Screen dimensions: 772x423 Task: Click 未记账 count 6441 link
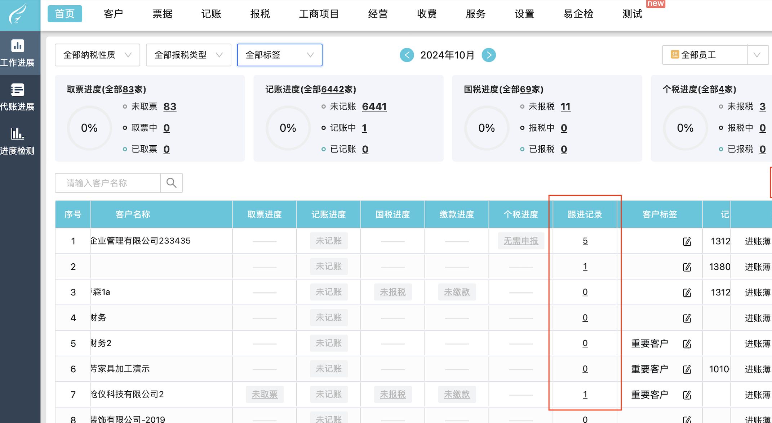pos(374,106)
